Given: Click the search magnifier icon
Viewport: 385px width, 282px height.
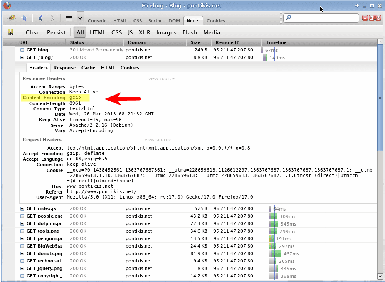Looking at the screenshot, I should [289, 17].
